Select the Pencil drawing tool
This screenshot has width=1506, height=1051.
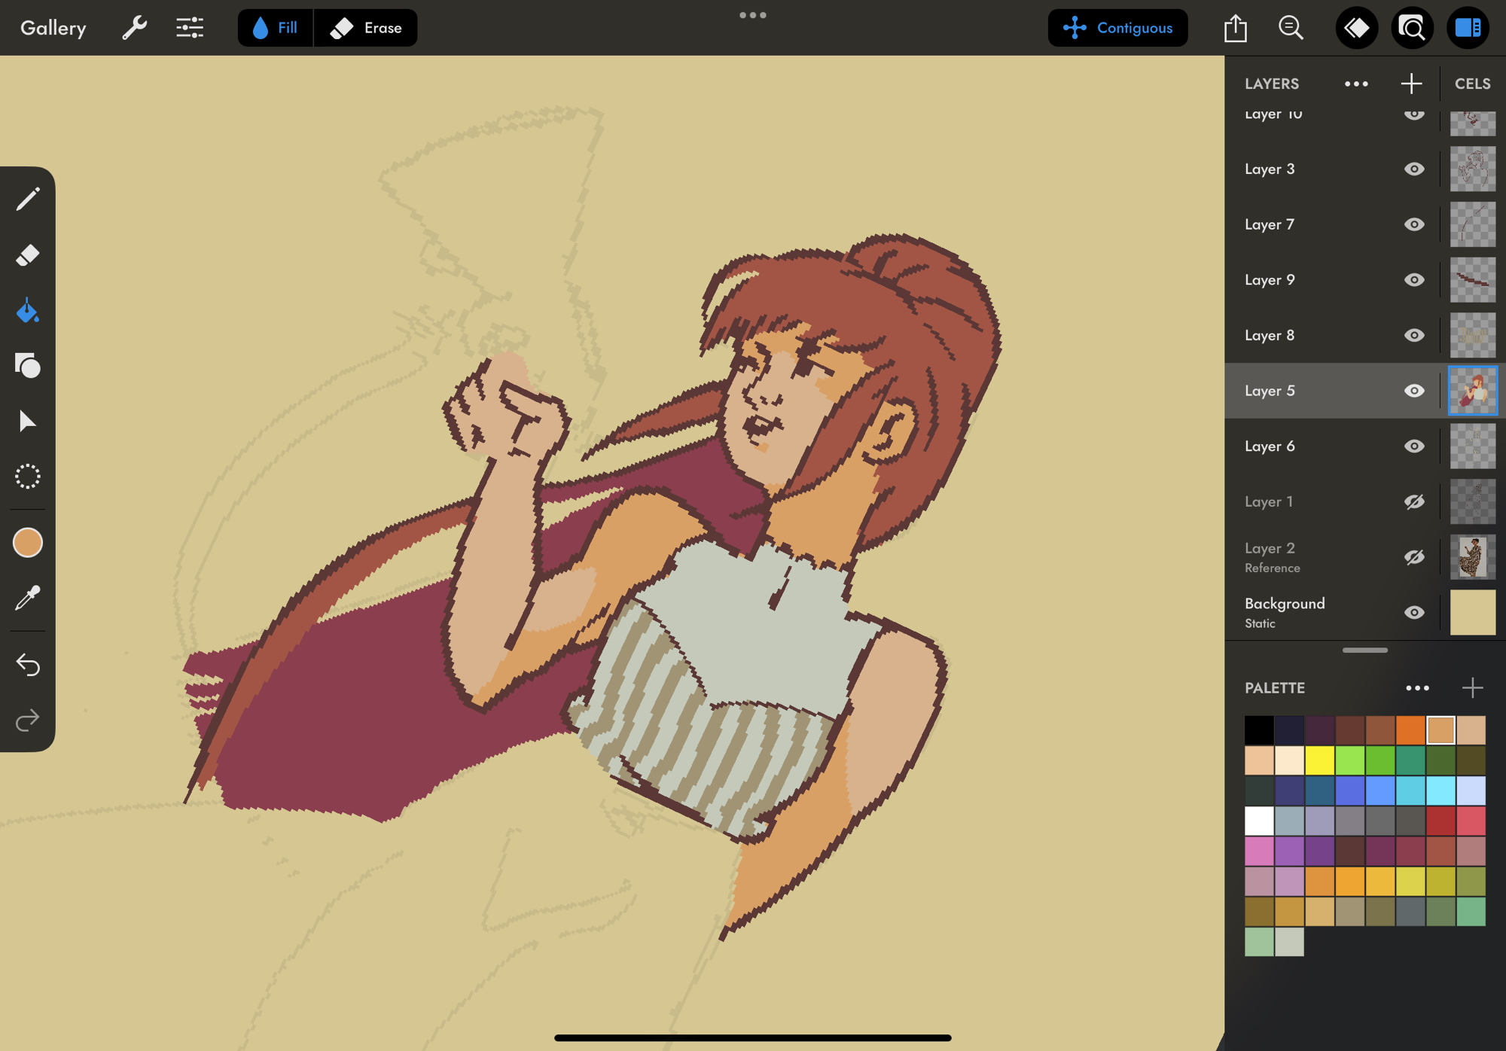28,200
